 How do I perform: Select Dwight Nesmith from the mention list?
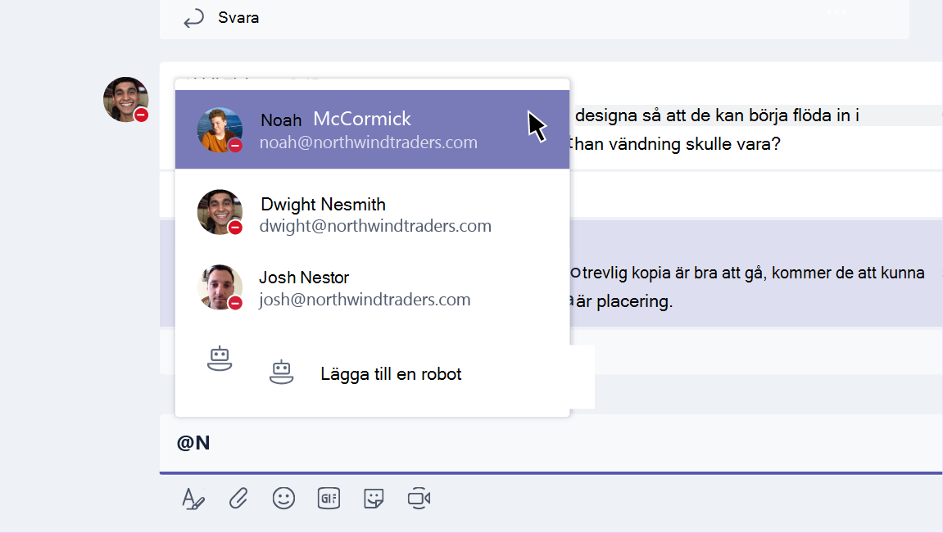pos(372,214)
